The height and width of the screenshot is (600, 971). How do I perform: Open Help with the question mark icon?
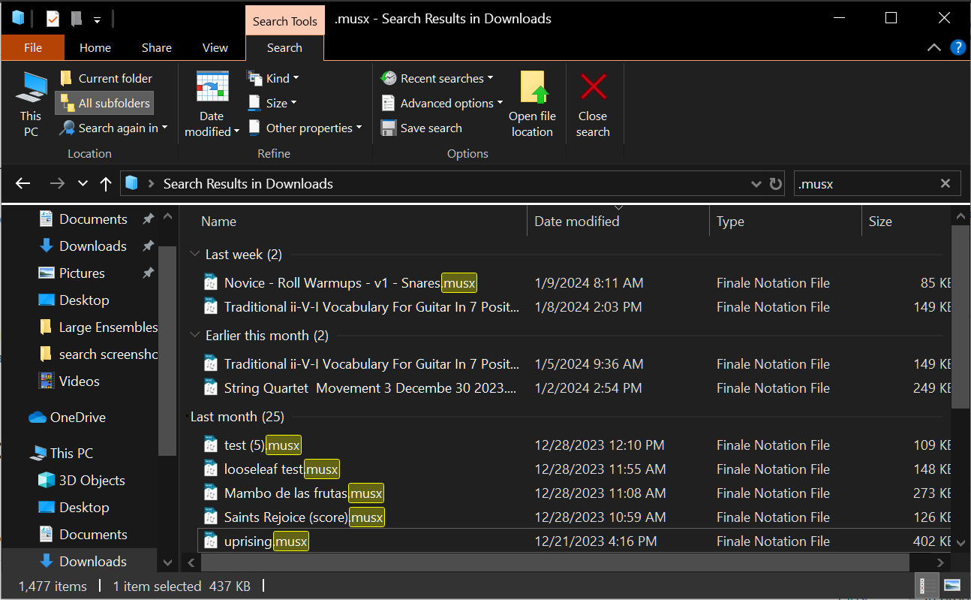coord(958,47)
